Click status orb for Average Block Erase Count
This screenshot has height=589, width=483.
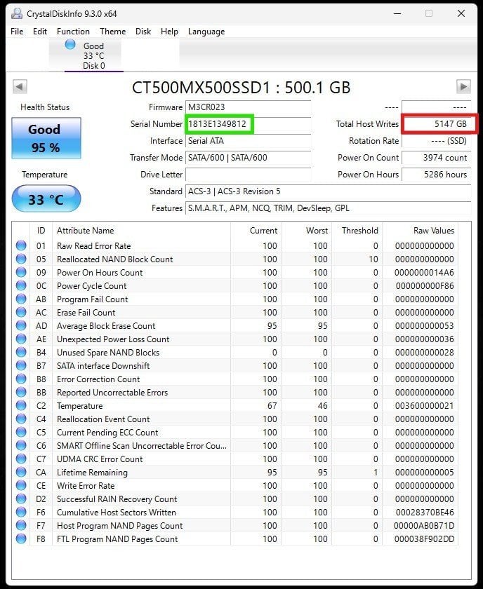21,325
